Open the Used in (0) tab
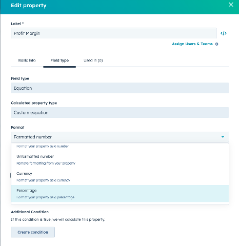The height and width of the screenshot is (246, 239). click(93, 60)
